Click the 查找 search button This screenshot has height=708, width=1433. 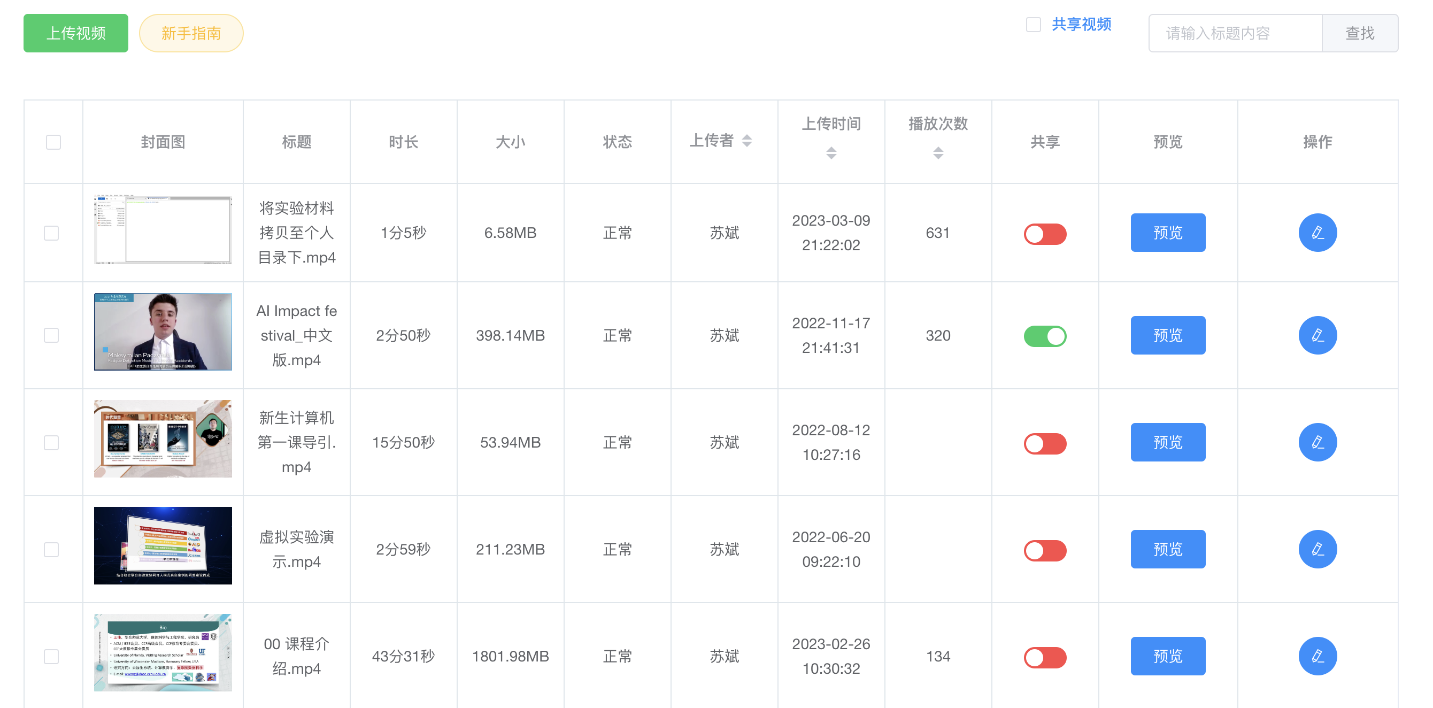click(1359, 33)
